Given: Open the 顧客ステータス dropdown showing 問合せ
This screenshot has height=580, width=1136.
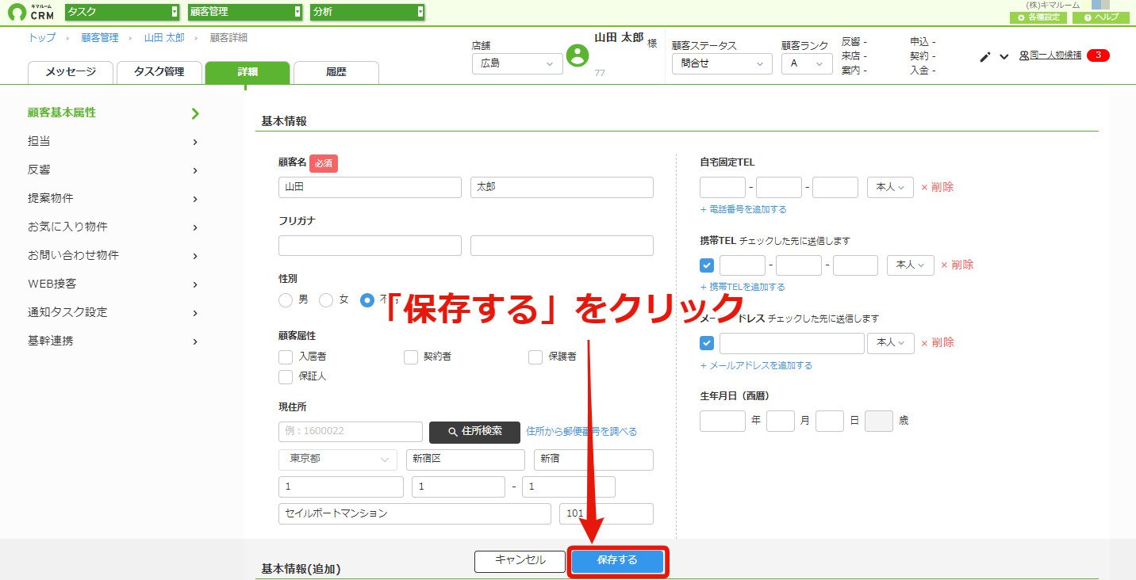Looking at the screenshot, I should tap(722, 63).
